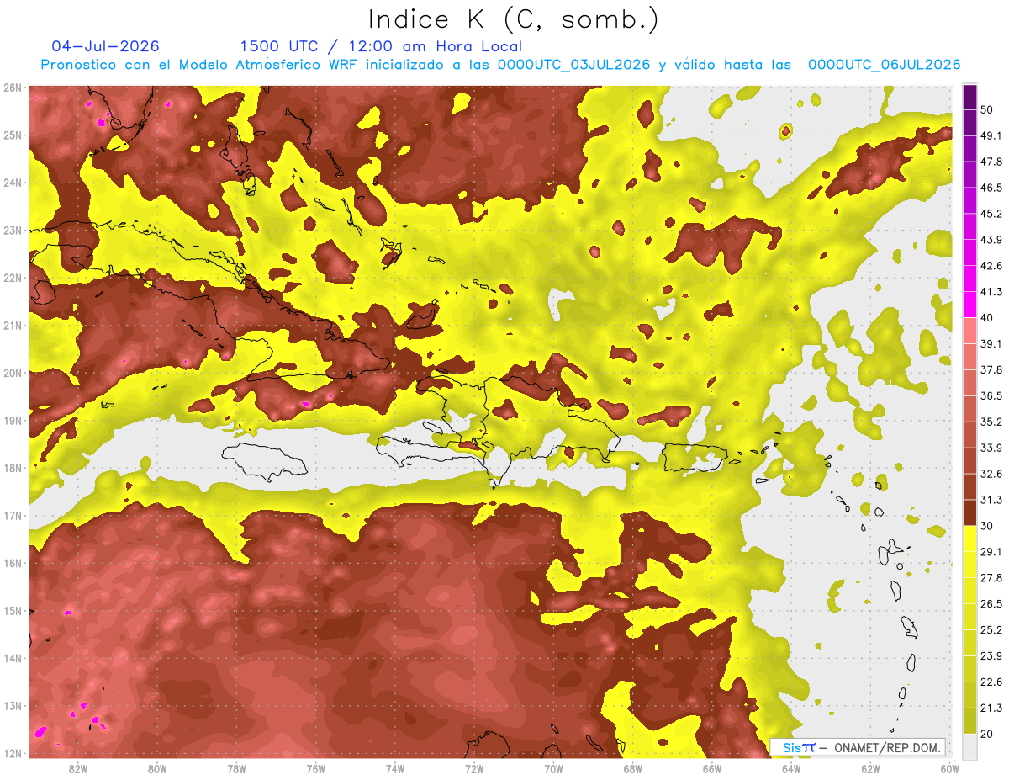
Task: Click longitude label "76W"
Action: point(316,768)
